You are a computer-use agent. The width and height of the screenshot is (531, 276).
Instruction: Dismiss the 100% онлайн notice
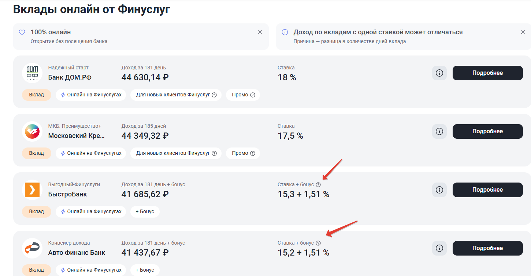[x=260, y=32]
